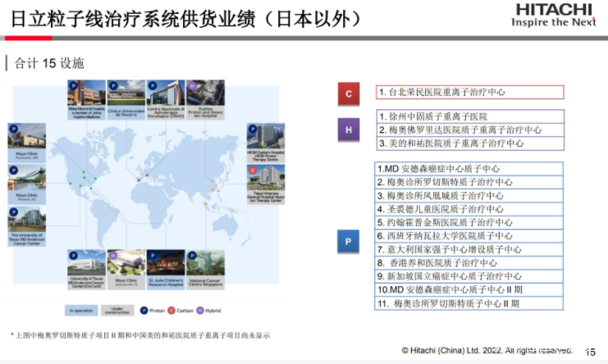Select the row 约翰霍普金斯医院质子治疗中心
The height and width of the screenshot is (364, 608).
pyautogui.click(x=469, y=223)
